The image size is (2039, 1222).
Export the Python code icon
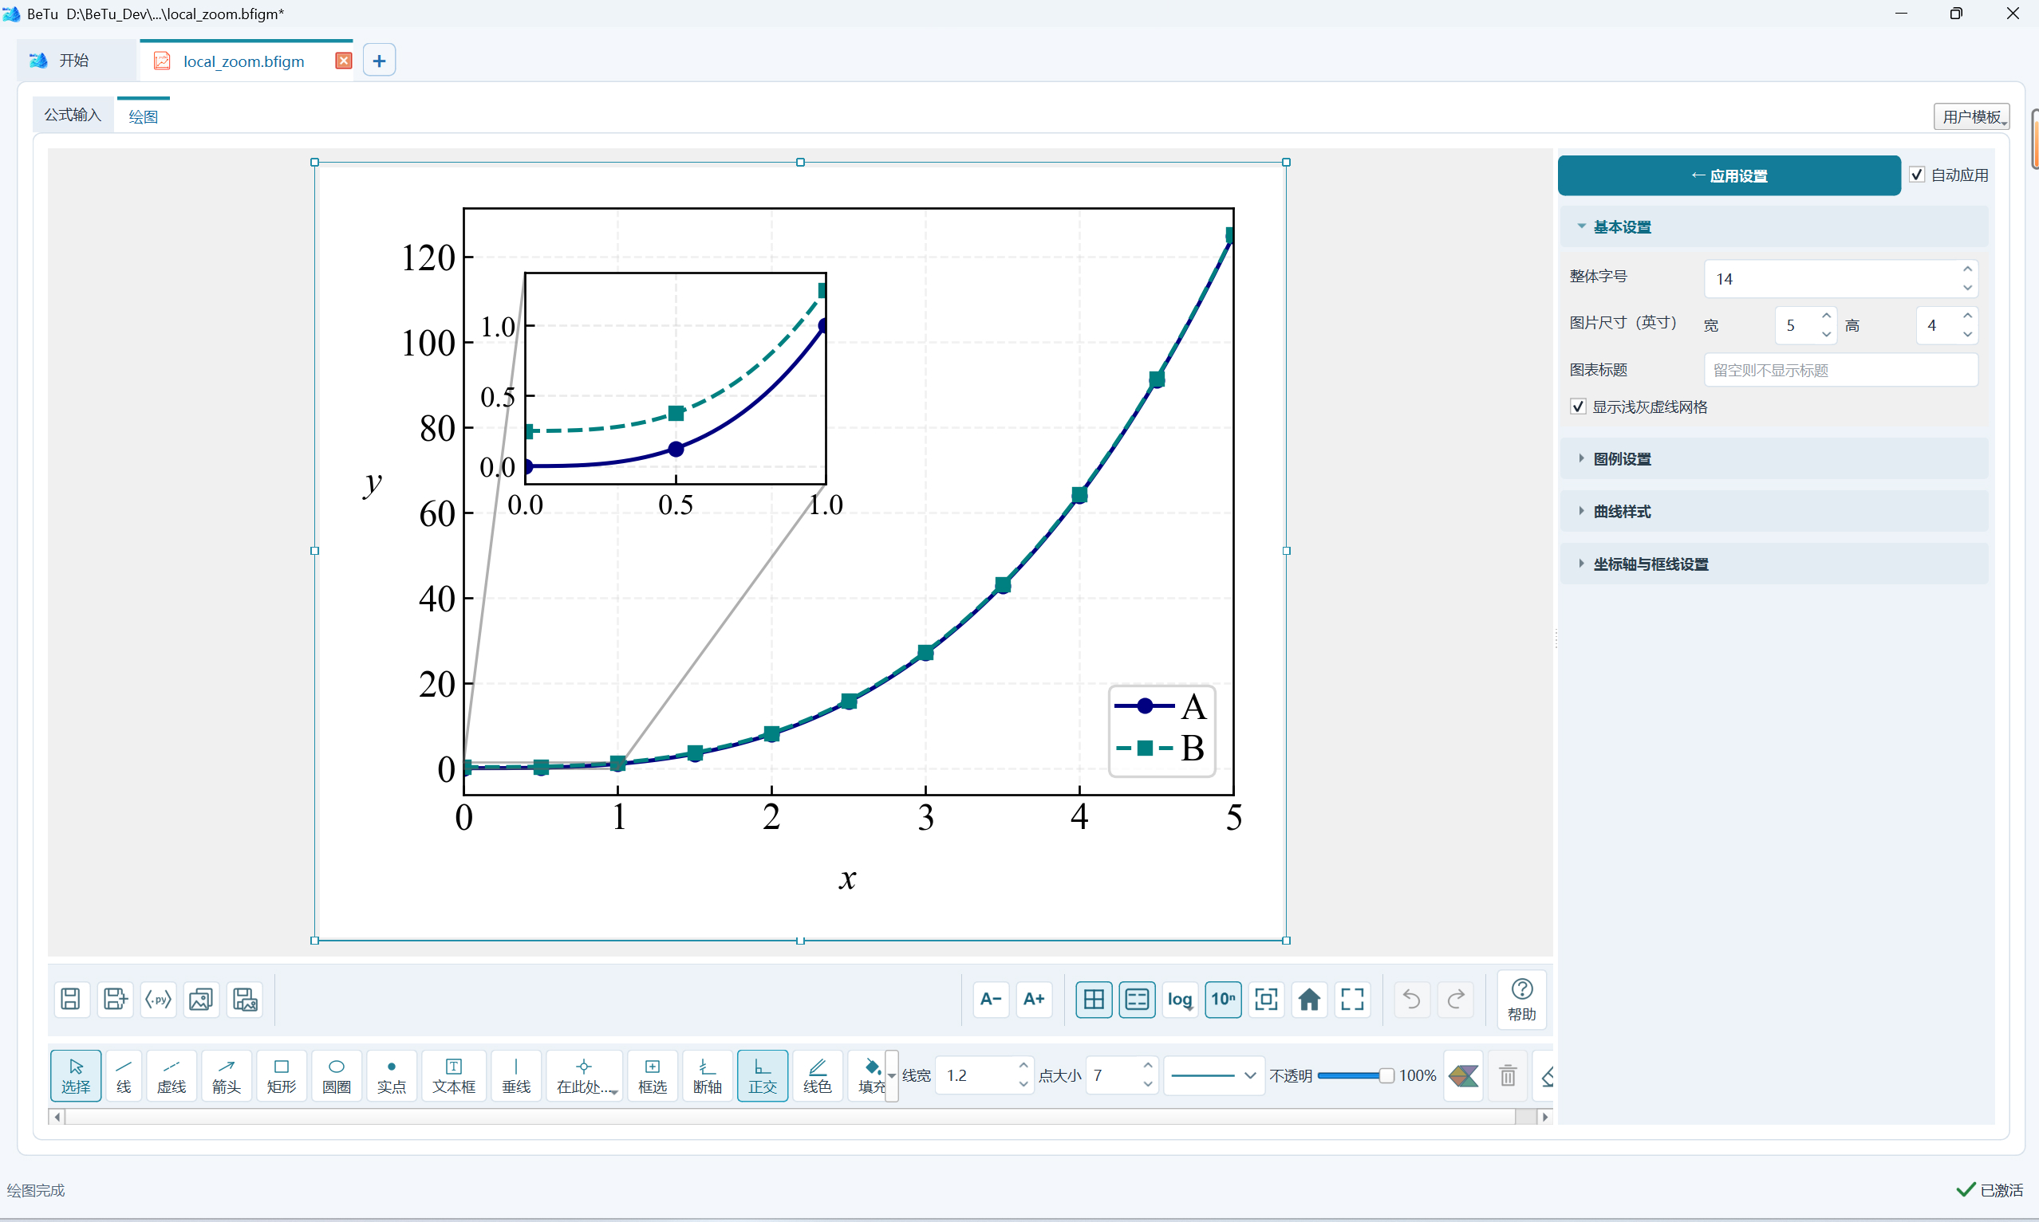tap(158, 999)
